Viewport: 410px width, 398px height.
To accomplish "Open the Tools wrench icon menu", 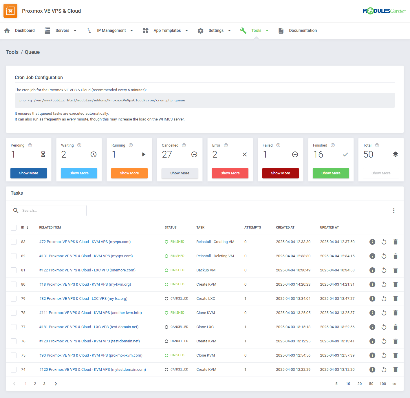I will pos(243,30).
